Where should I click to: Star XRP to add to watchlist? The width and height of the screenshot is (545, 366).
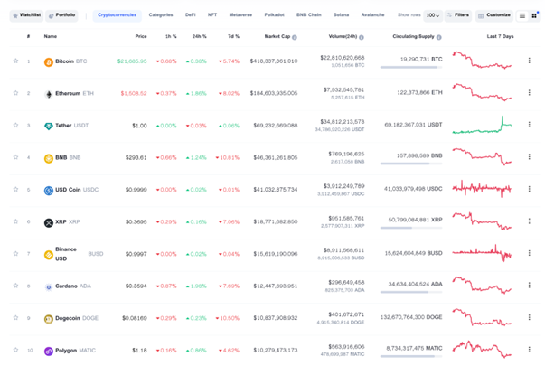[15, 221]
